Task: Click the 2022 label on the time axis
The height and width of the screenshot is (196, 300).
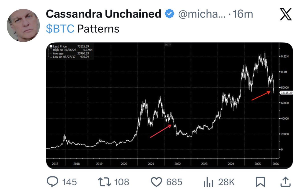Action: click(177, 164)
